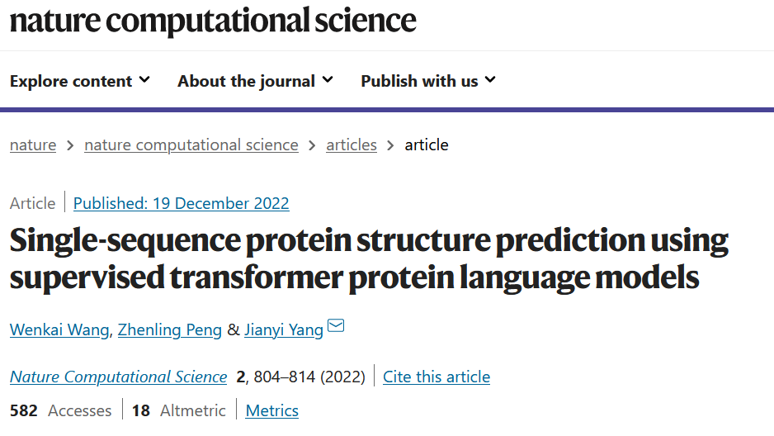Click the Nature Computational Science journal citation link

click(118, 377)
